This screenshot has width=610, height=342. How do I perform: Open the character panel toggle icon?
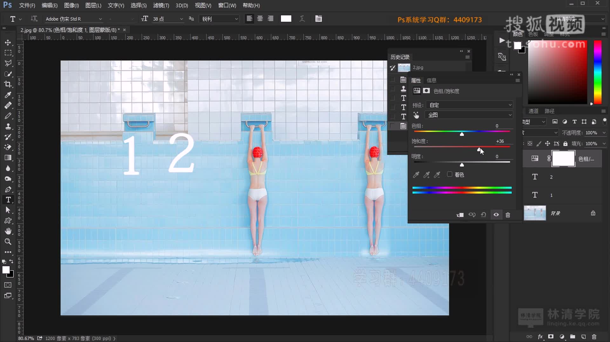(318, 19)
